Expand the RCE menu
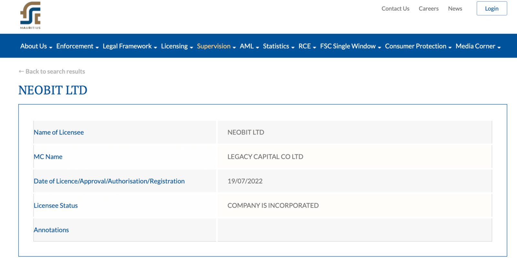Screen dimensions: 517x268 coord(307,46)
